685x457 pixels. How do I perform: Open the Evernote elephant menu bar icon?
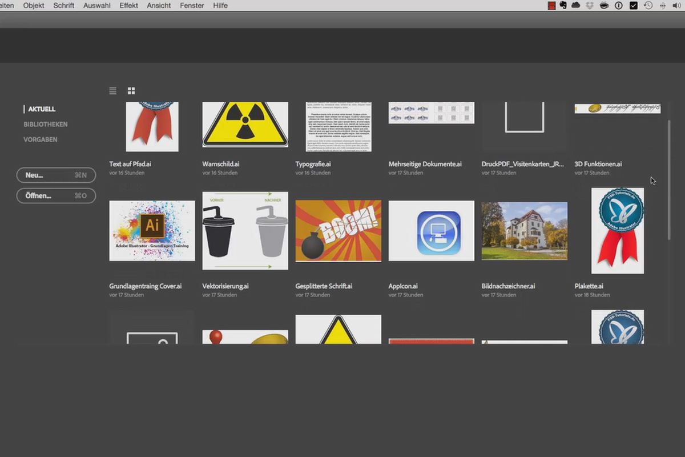[563, 5]
